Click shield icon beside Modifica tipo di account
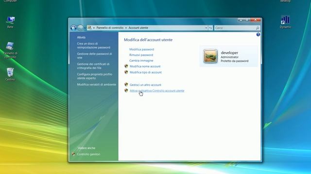 pyautogui.click(x=126, y=72)
